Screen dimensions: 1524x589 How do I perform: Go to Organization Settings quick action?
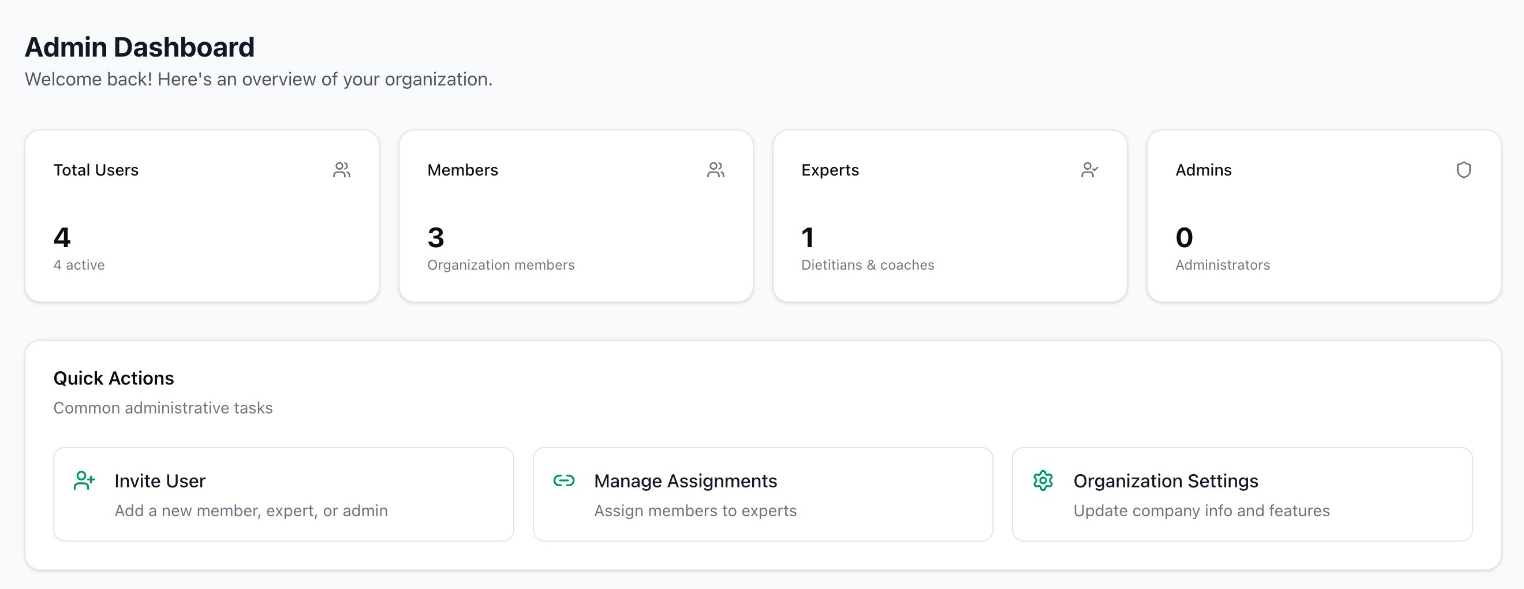1242,494
